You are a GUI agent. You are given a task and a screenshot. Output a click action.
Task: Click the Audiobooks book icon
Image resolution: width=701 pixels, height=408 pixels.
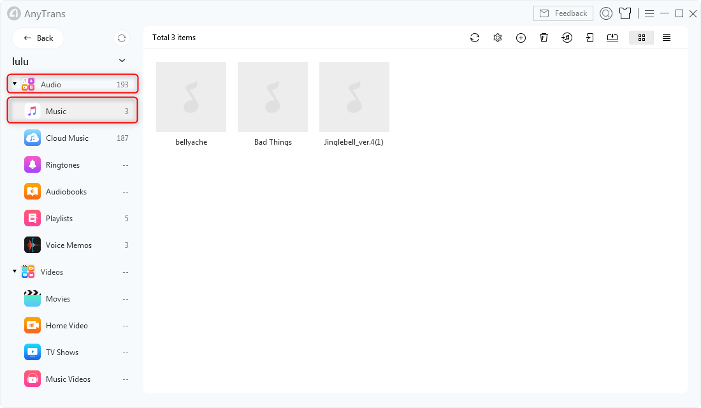point(33,192)
